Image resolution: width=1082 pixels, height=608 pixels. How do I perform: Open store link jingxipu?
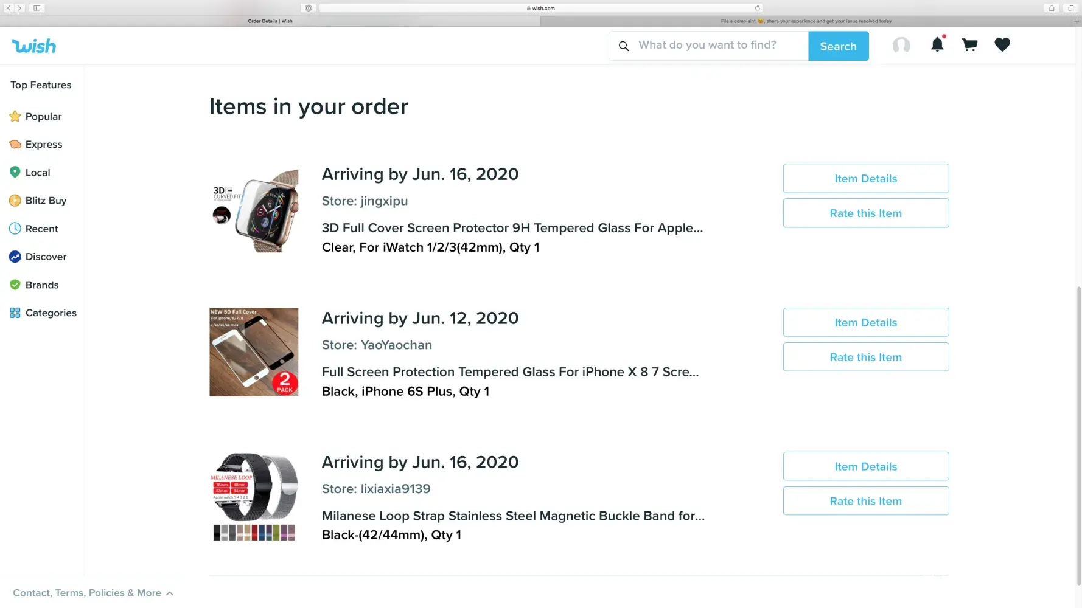point(383,201)
